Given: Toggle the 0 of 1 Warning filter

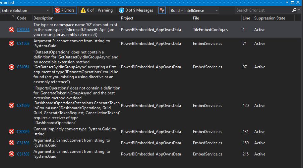Looking at the screenshot, I should coord(96,10).
